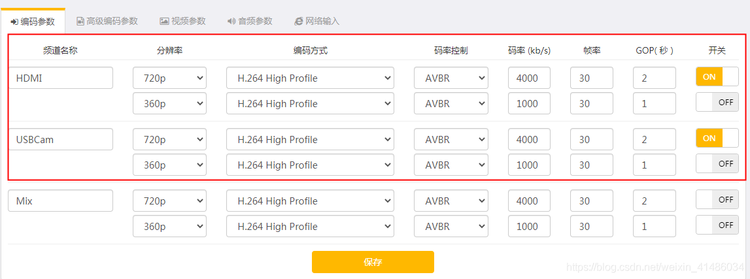Click the HDMI channel name field

coord(60,78)
